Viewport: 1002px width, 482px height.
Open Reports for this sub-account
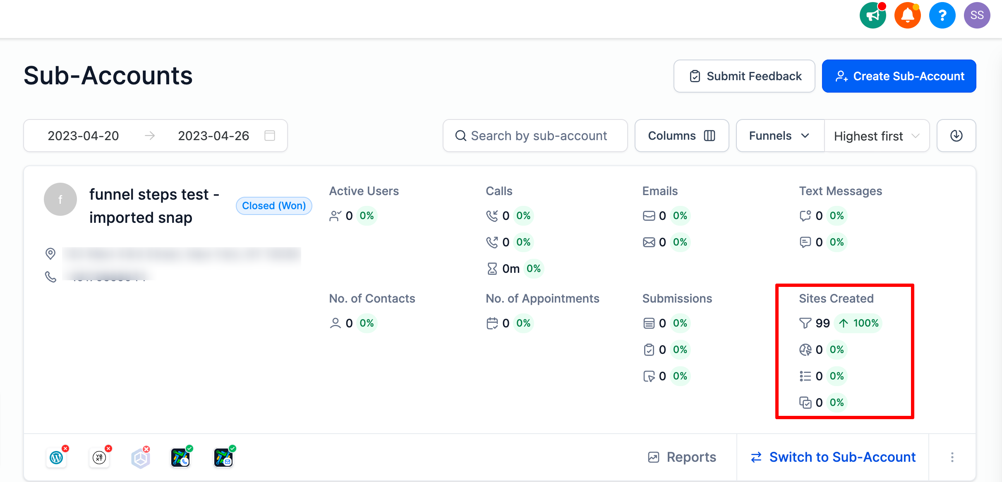[682, 457]
